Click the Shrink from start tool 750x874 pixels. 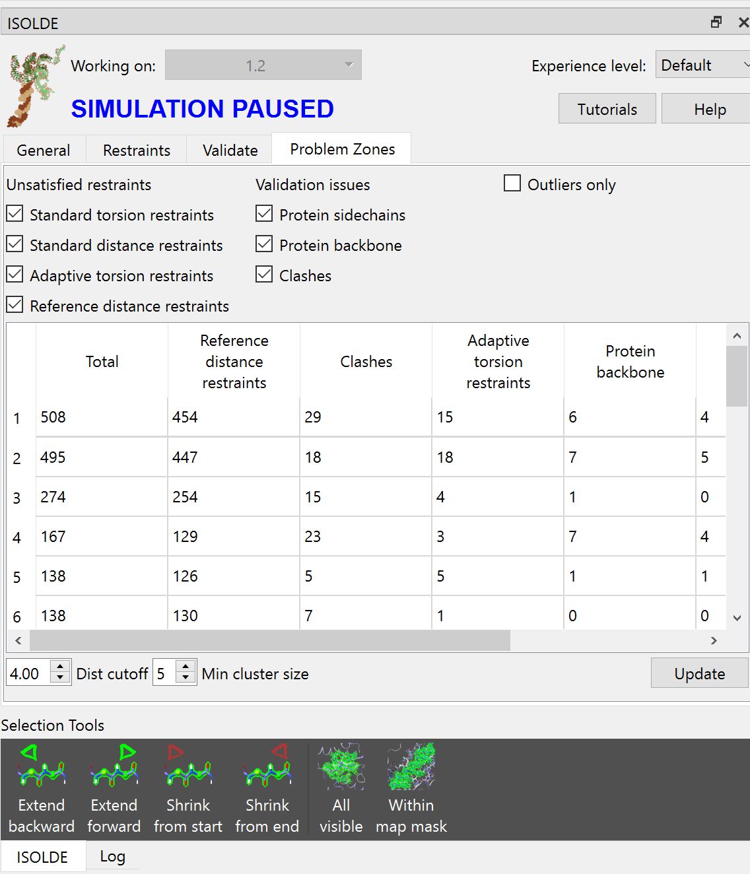188,790
